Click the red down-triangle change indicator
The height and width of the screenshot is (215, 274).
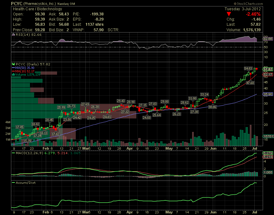tap(229, 14)
